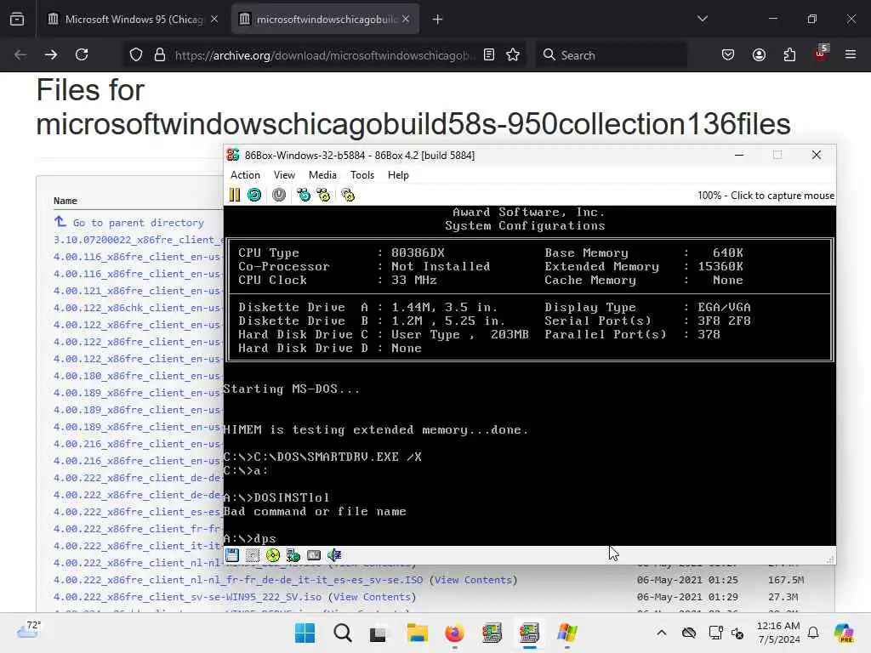Open the Firefox hamburger application menu
This screenshot has height=653, width=871.
851,55
